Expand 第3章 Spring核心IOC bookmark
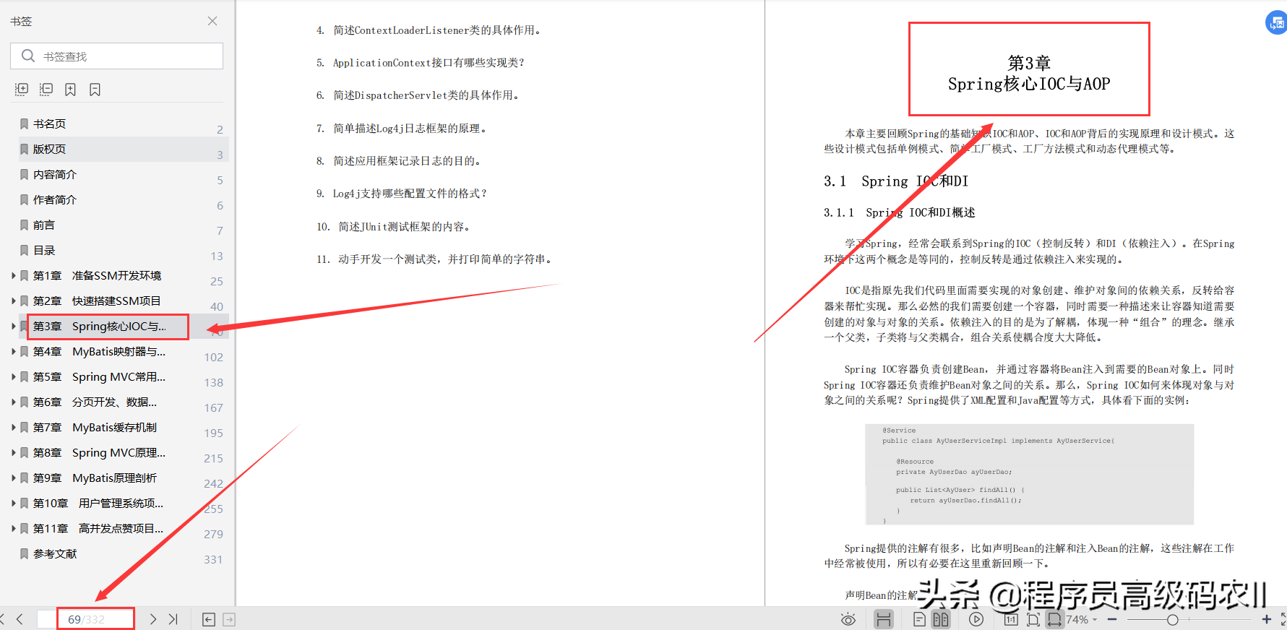Viewport: 1287px width, 630px height. pyautogui.click(x=14, y=326)
